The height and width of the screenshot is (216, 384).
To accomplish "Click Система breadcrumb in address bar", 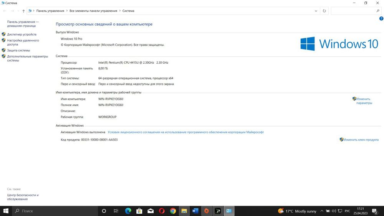I will pos(128,11).
